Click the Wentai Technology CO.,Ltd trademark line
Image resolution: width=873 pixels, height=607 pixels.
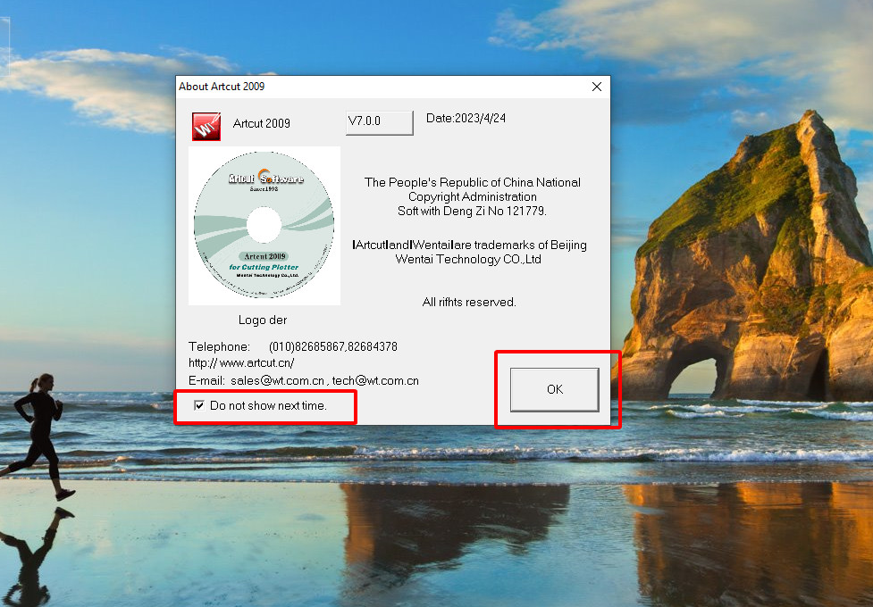468,259
